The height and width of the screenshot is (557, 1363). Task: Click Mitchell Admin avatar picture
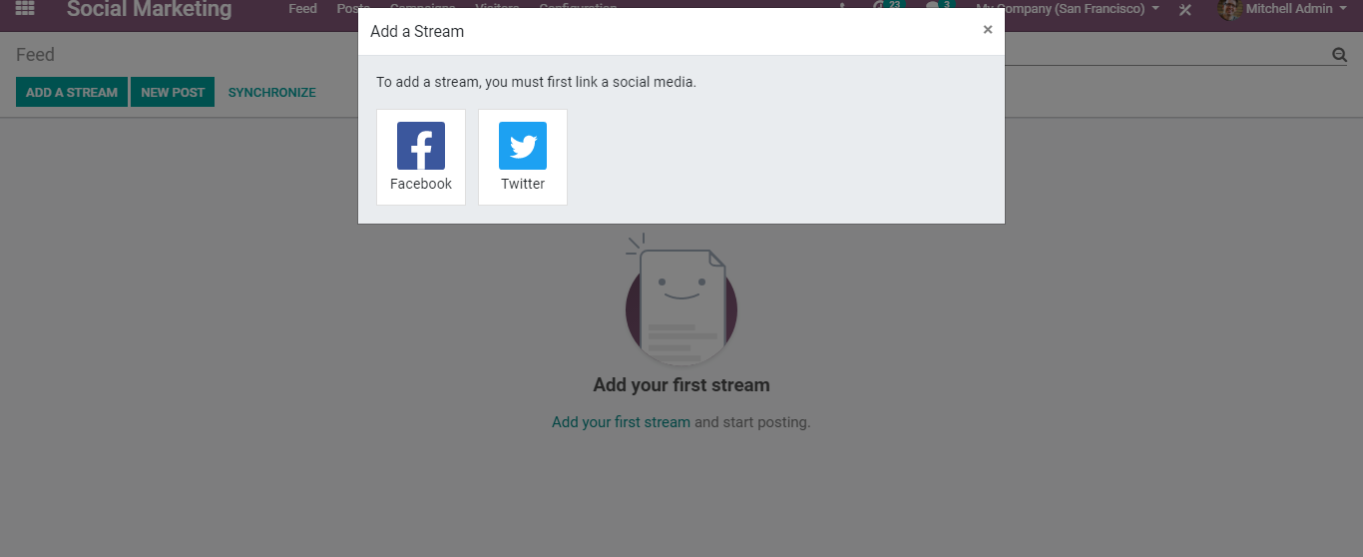(1229, 9)
